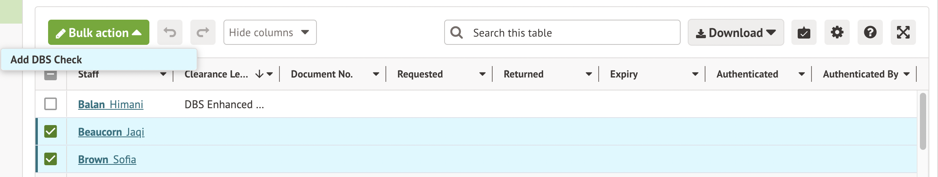Viewport: 938px width, 177px height.
Task: Click the clipboard check icon
Action: tap(804, 32)
